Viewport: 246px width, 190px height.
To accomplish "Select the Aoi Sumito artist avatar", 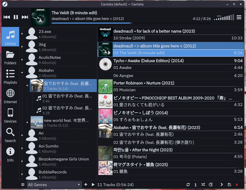I will [x=32, y=148].
